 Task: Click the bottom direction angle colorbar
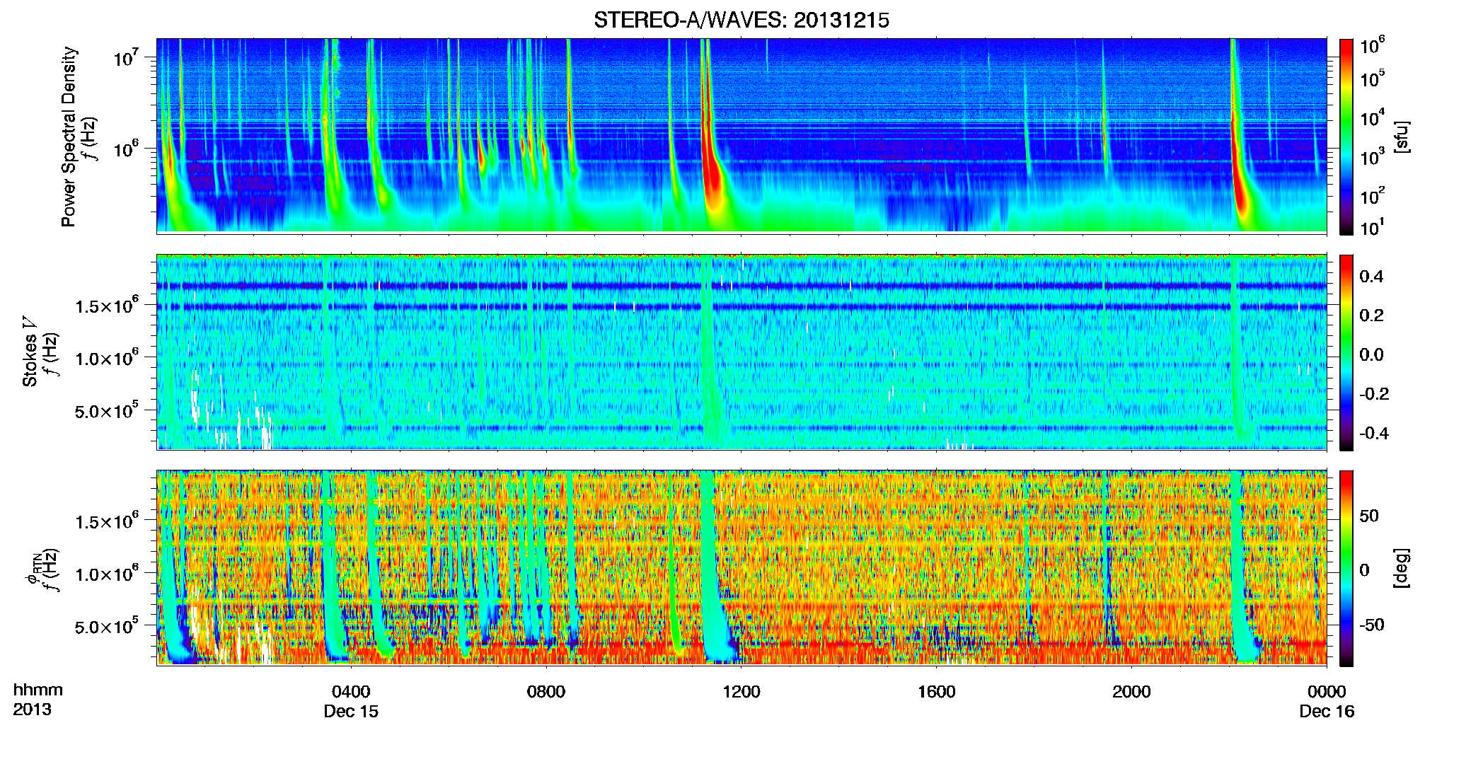(x=1346, y=568)
